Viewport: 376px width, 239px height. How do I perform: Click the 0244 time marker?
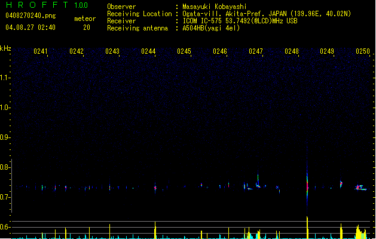pyautogui.click(x=148, y=51)
